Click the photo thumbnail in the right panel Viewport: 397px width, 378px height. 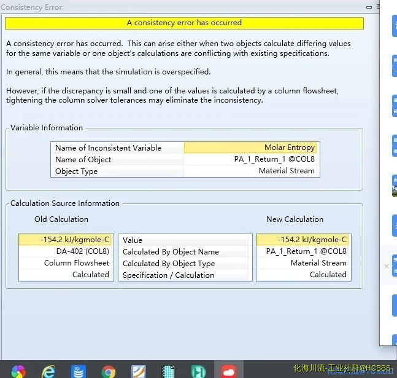point(394,186)
